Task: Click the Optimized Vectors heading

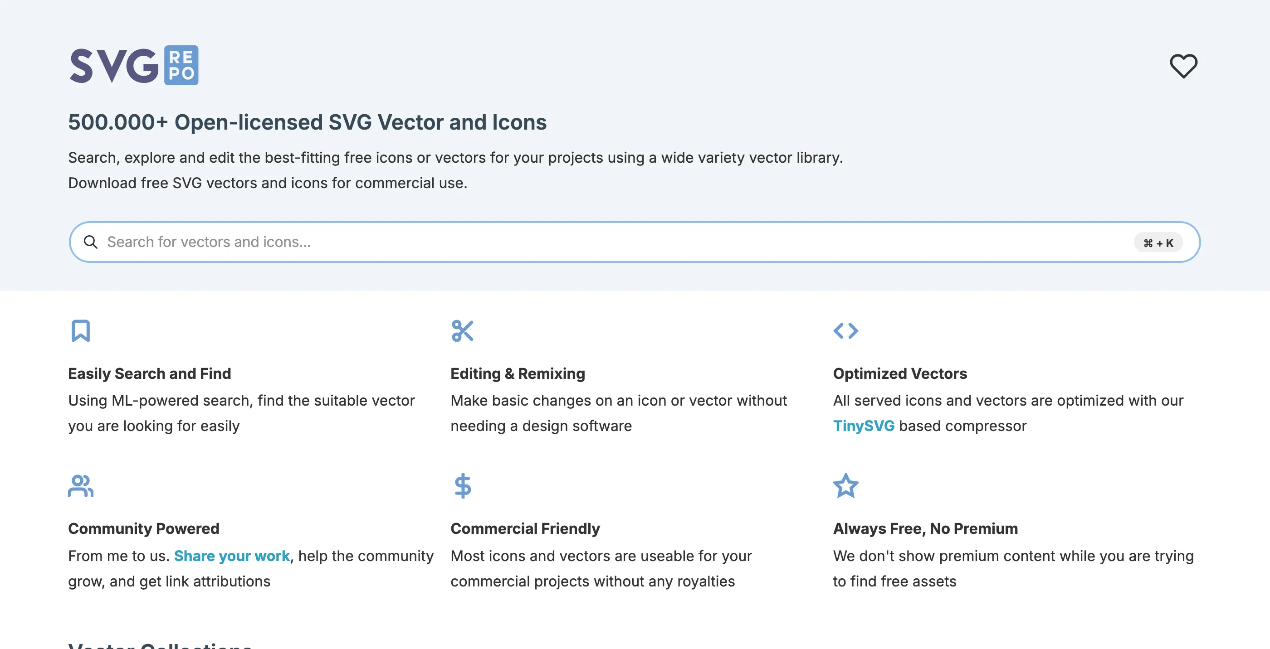Action: click(x=900, y=373)
